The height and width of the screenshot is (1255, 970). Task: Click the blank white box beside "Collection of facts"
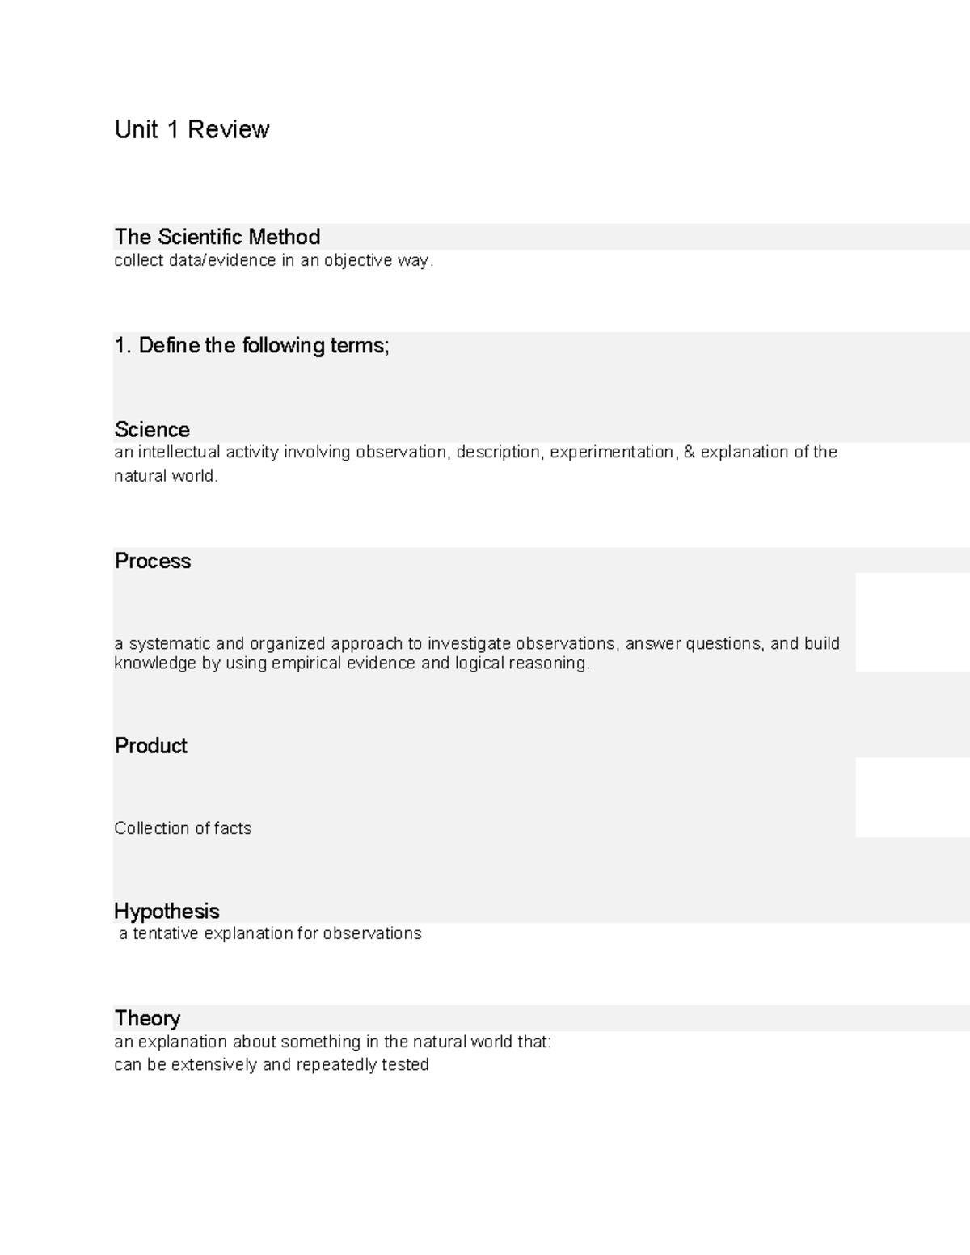(912, 798)
